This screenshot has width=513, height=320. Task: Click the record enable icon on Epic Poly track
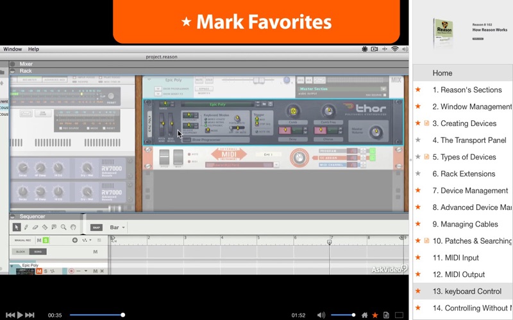(x=71, y=271)
